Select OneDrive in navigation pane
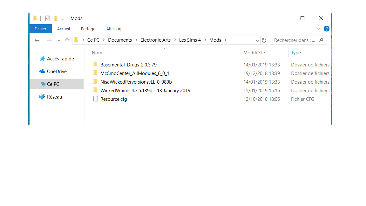366x206 pixels. click(x=57, y=72)
